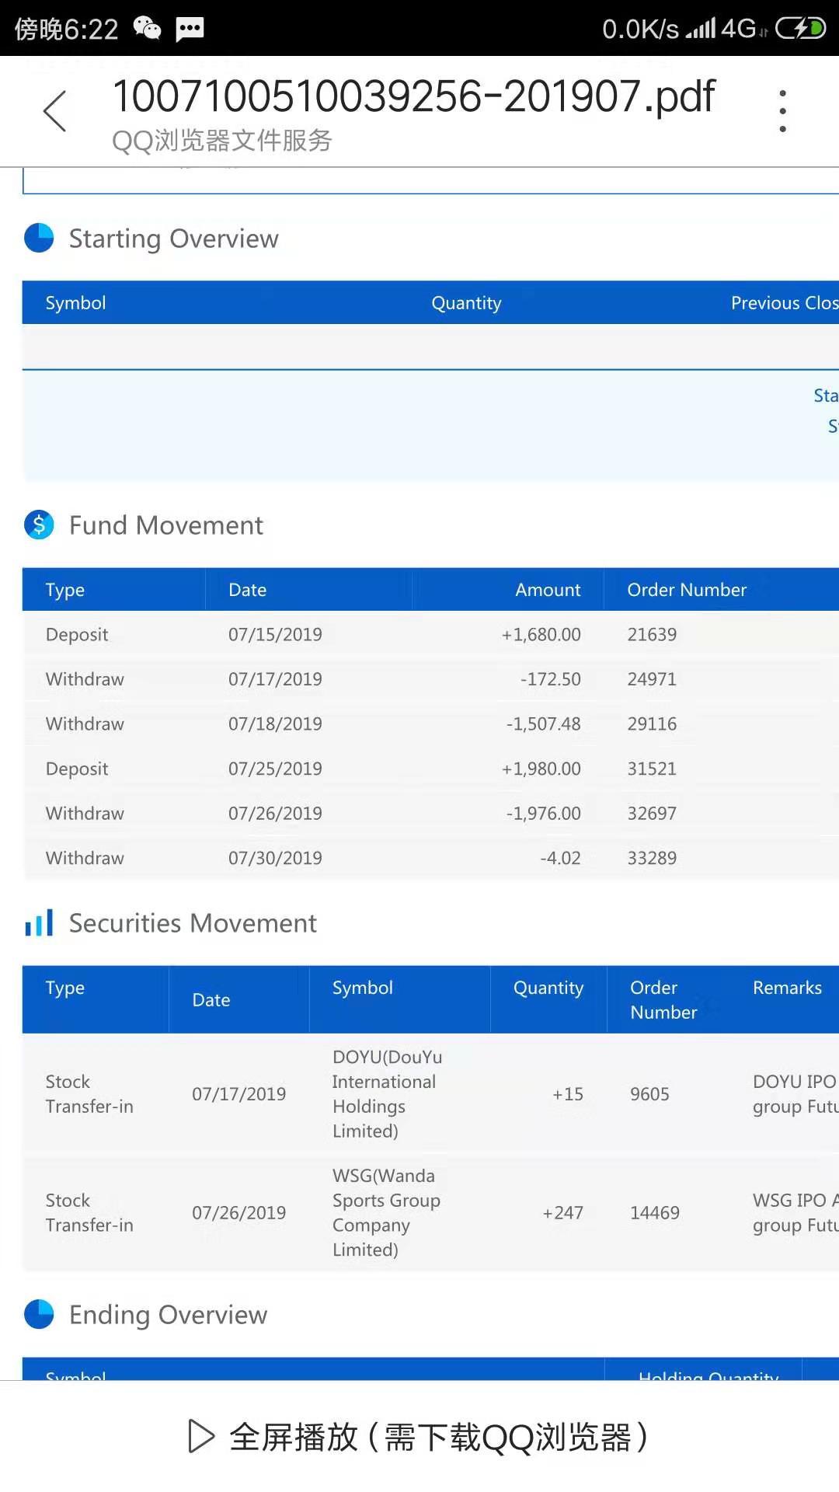The image size is (839, 1492).
Task: Tap the WeChat icon in status bar
Action: click(147, 29)
